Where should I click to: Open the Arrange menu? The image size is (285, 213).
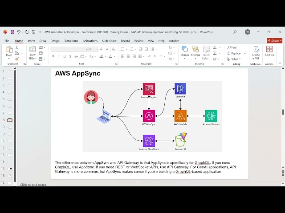click(195, 53)
